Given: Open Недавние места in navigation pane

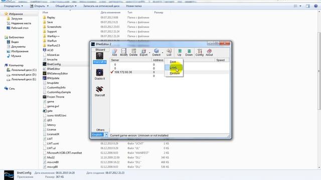Looking at the screenshot, I should point(21,23).
